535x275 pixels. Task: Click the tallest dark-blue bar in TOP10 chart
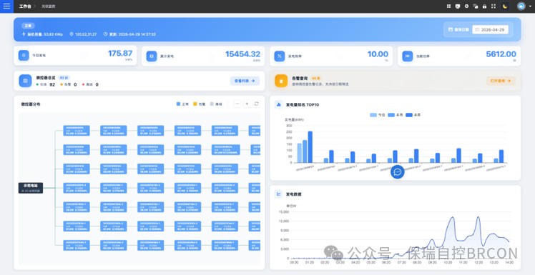pyautogui.click(x=310, y=147)
